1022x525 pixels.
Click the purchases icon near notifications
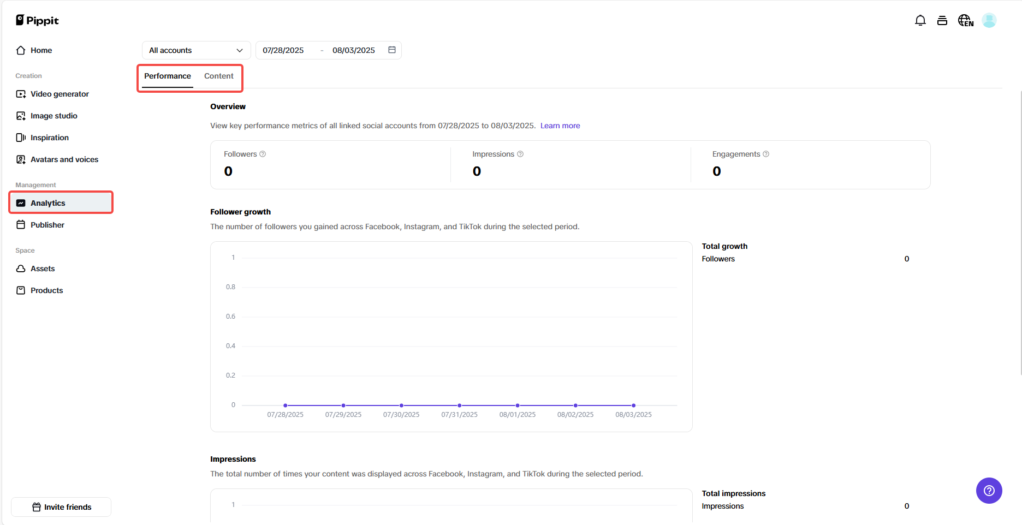coord(942,20)
